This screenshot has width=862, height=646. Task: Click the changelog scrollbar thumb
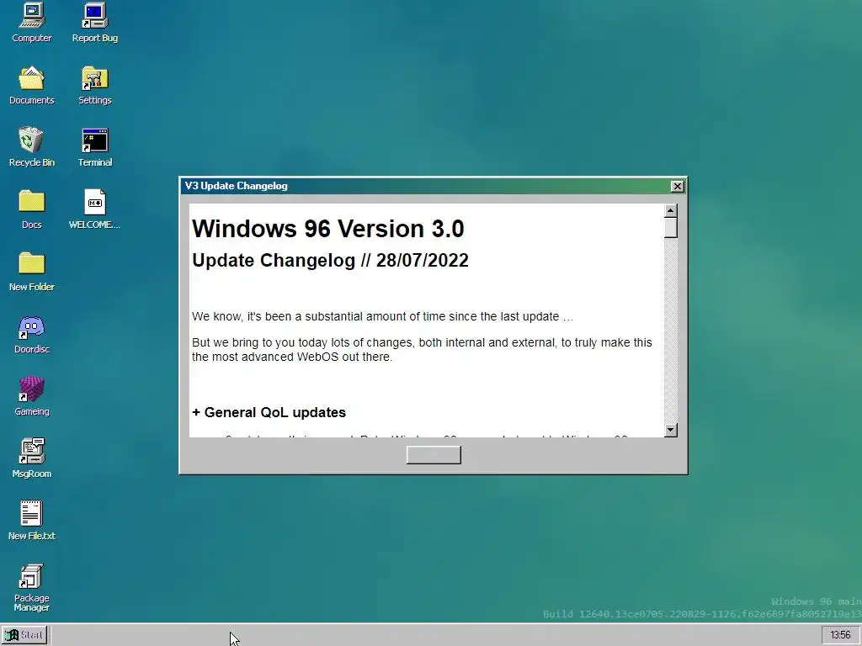pos(671,228)
